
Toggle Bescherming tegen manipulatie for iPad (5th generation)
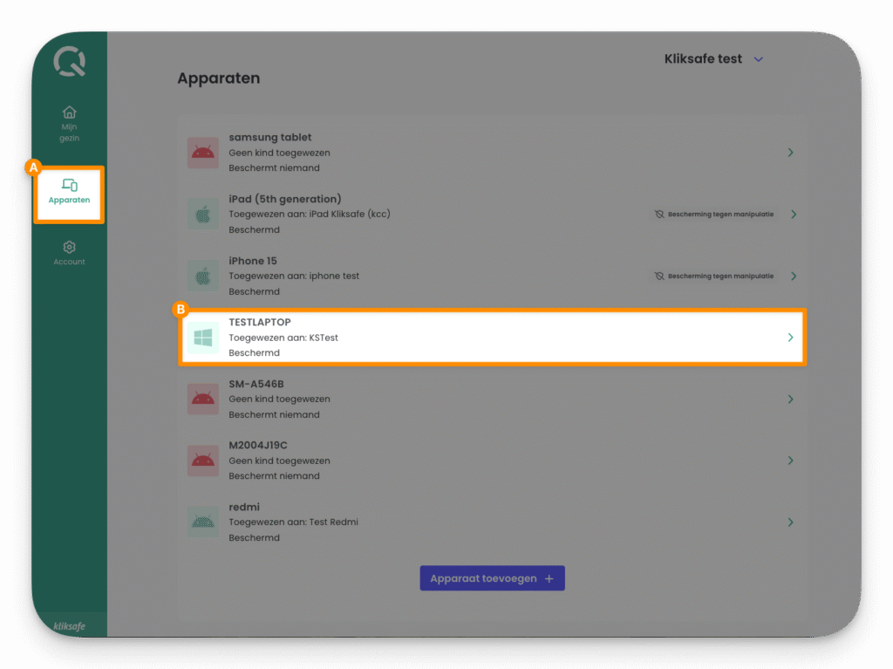(715, 214)
